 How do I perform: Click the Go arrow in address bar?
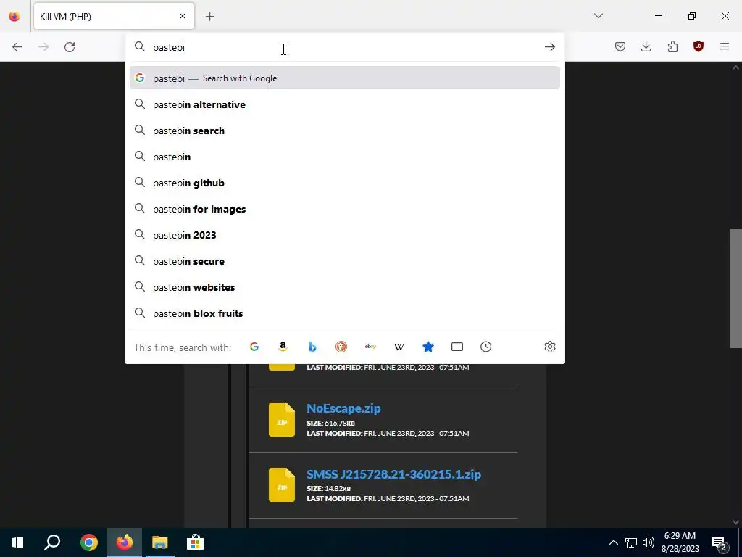click(549, 47)
